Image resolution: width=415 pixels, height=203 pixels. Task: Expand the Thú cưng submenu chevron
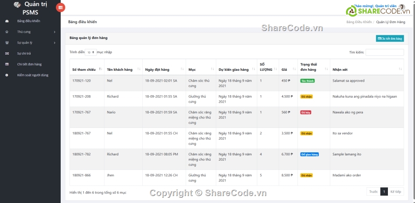coord(55,32)
